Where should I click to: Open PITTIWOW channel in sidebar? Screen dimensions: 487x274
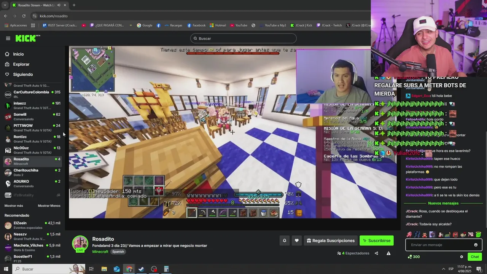click(32, 128)
